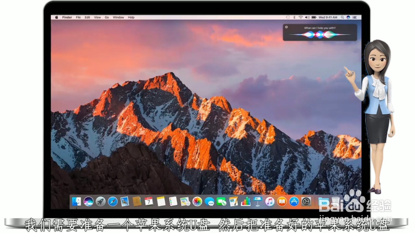Open Safari compass icon in Dock

click(113, 201)
